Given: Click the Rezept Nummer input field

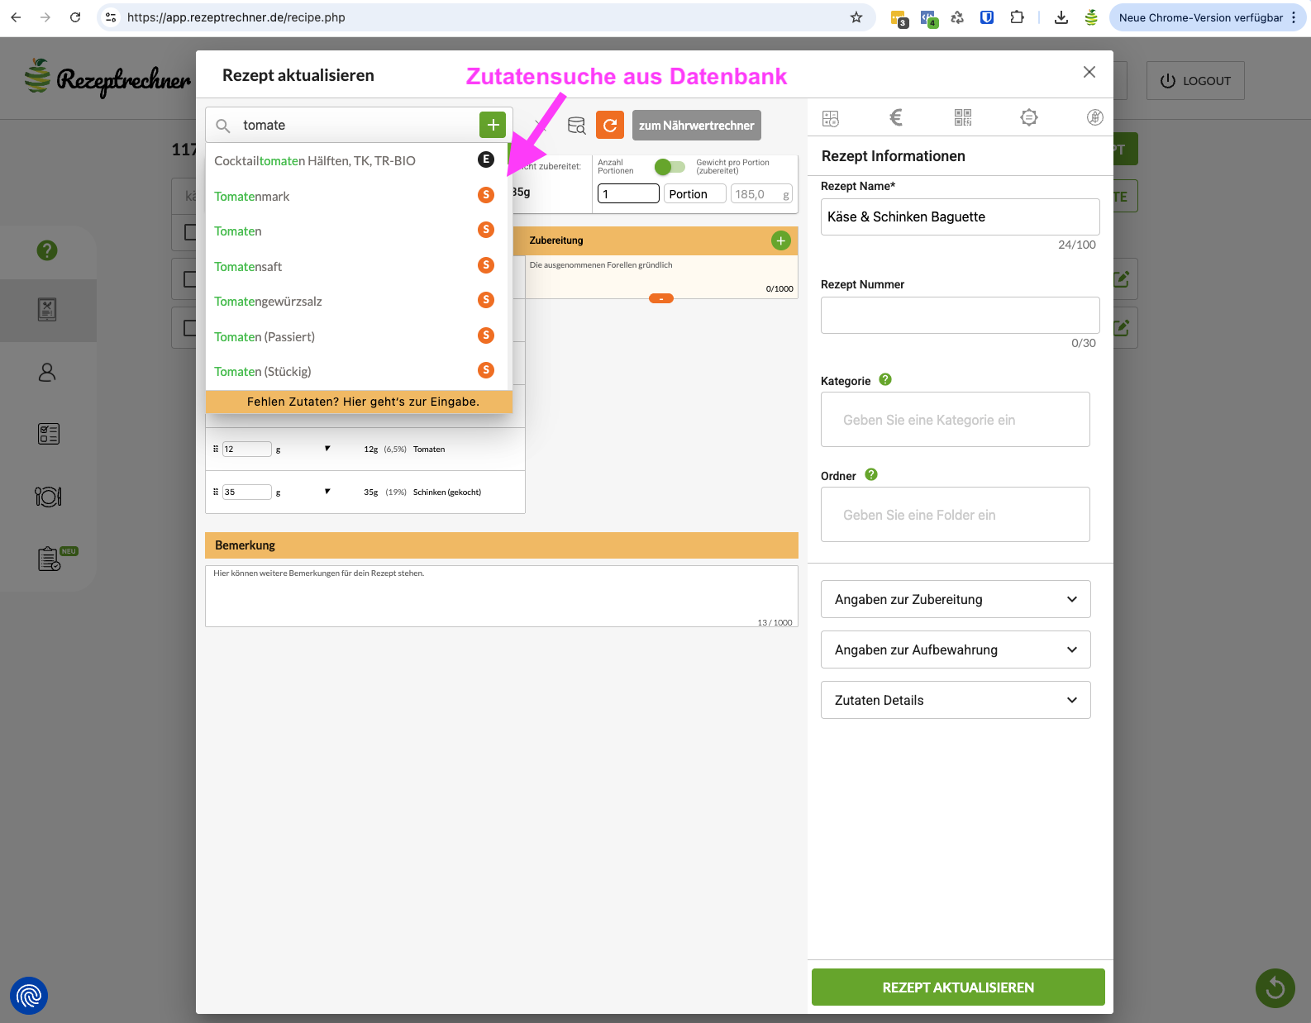Looking at the screenshot, I should (961, 315).
